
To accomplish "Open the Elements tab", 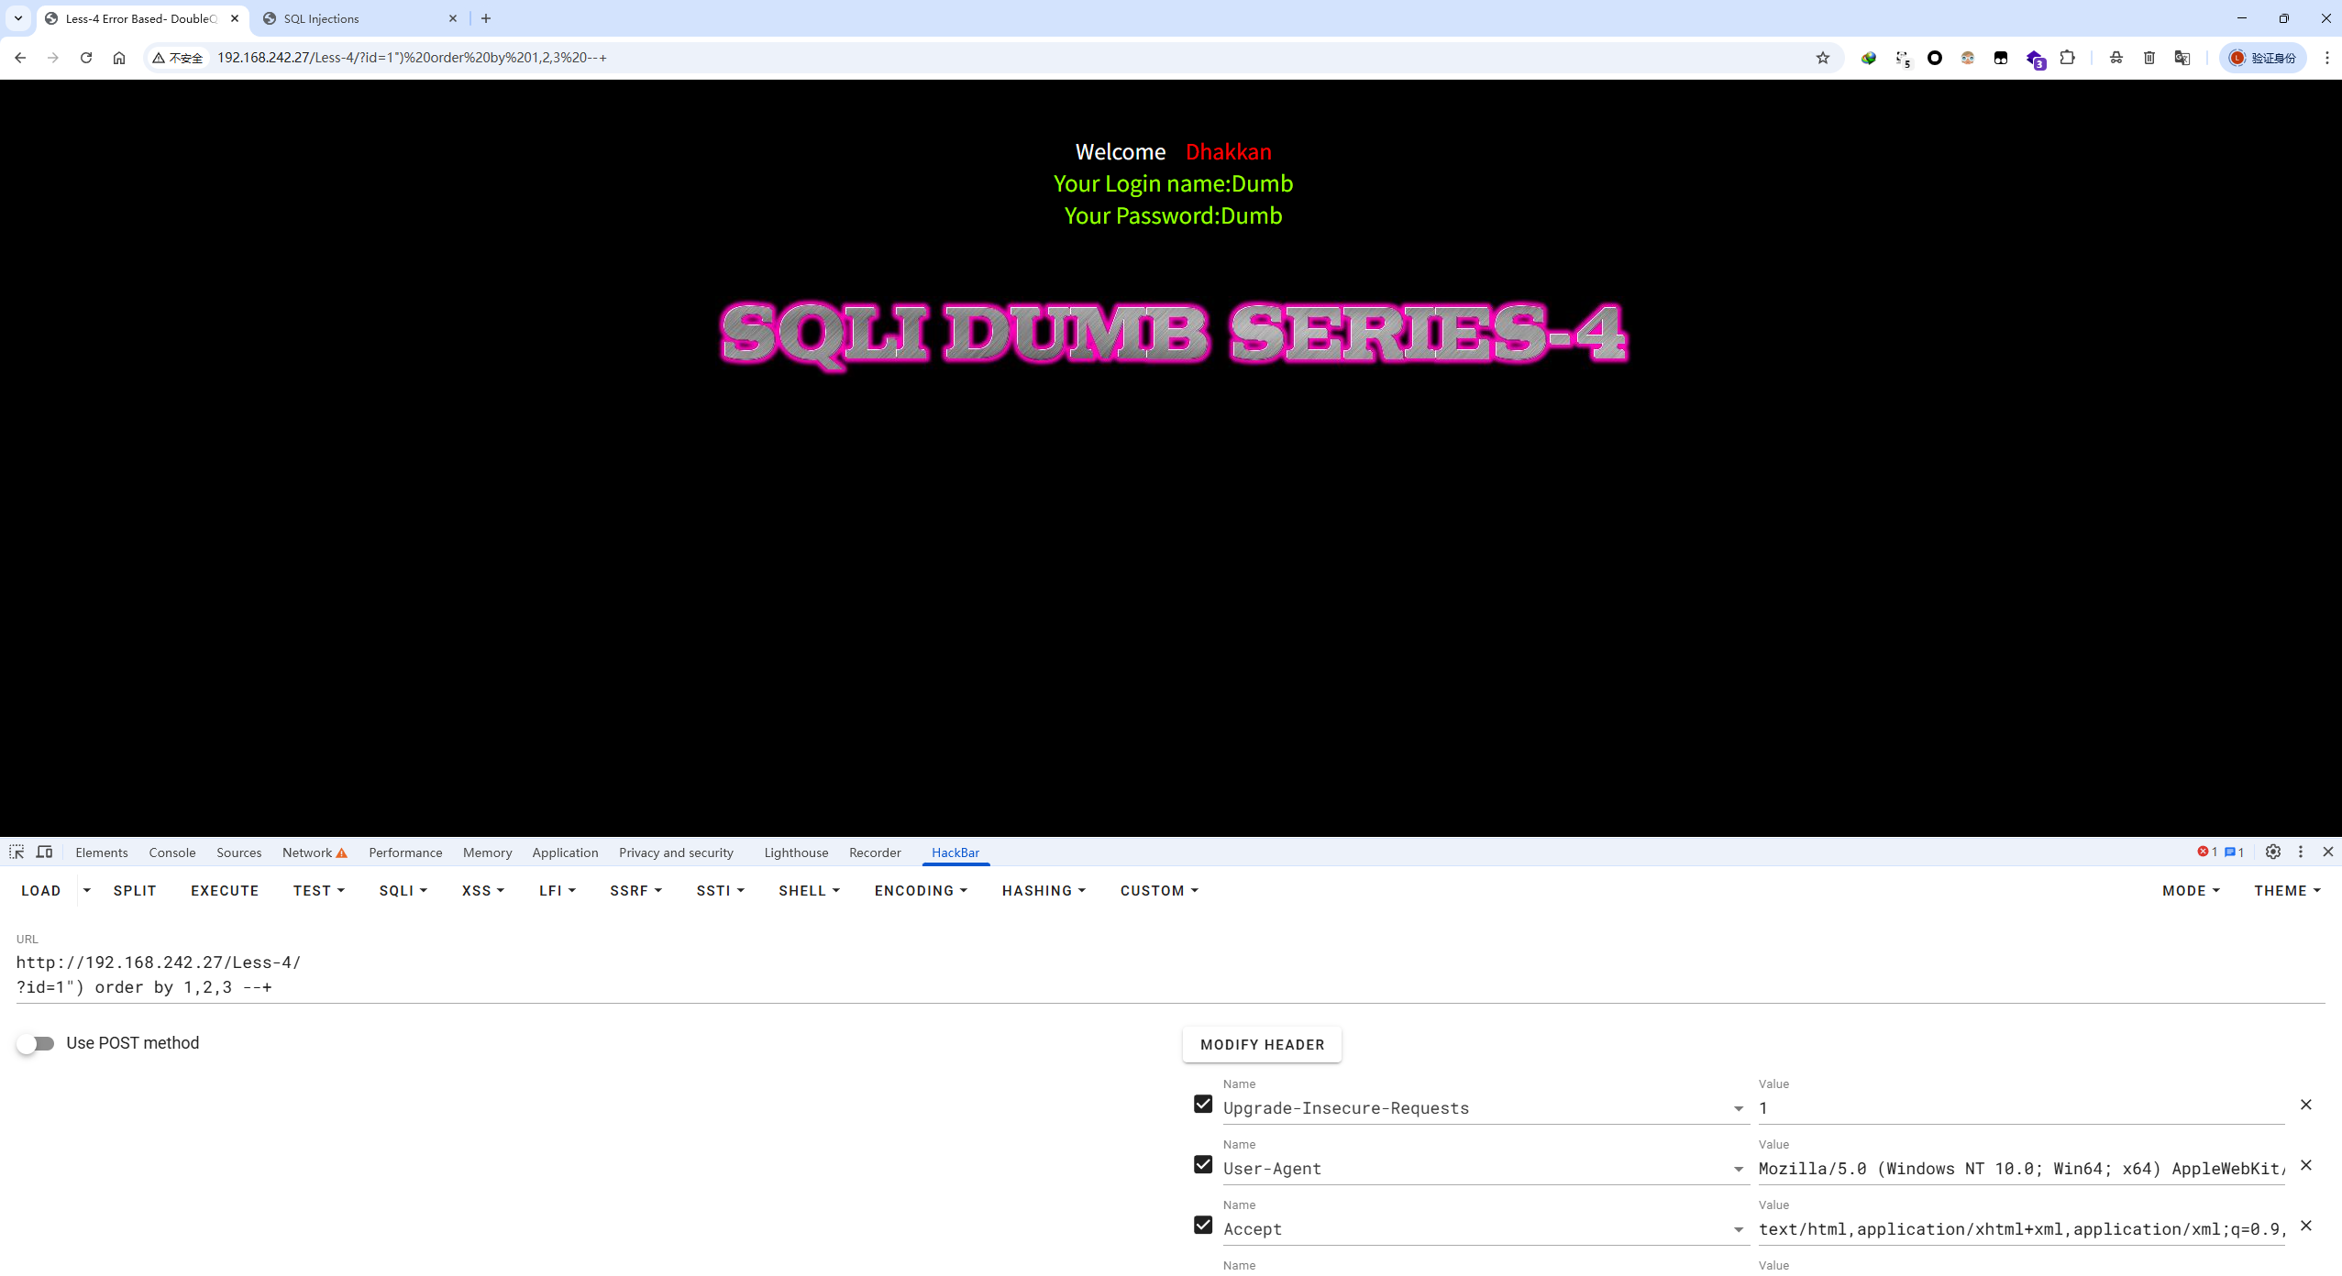I will coord(102,852).
